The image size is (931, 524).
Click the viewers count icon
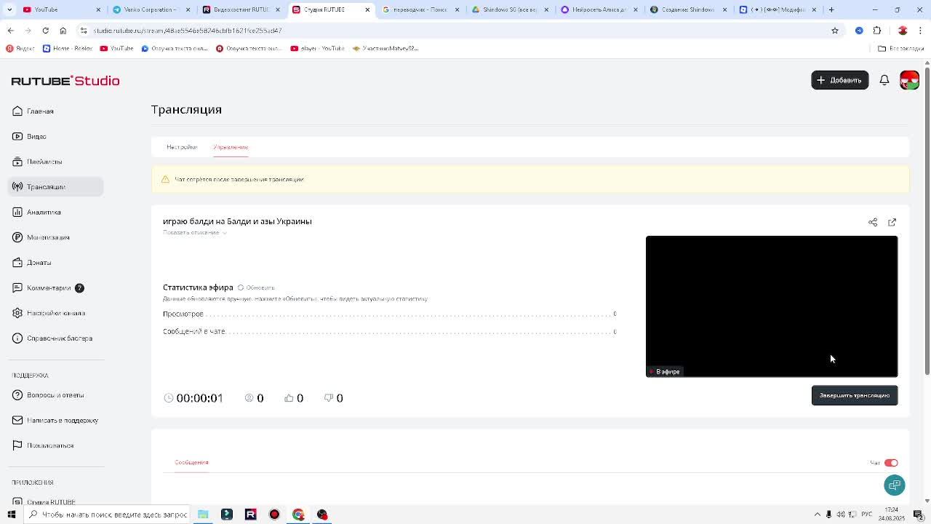coord(249,398)
